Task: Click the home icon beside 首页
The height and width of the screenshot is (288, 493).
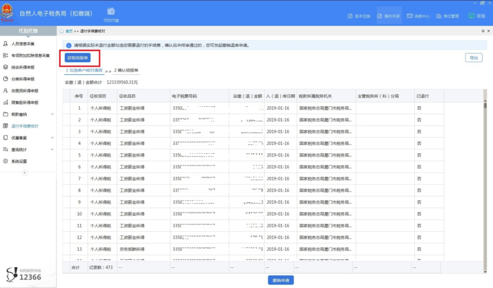Action: (x=62, y=31)
